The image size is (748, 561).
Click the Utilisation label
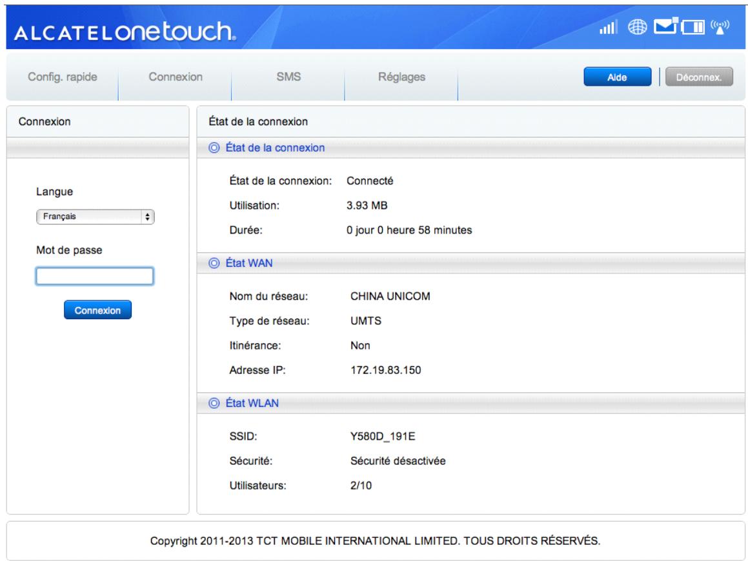tap(254, 206)
